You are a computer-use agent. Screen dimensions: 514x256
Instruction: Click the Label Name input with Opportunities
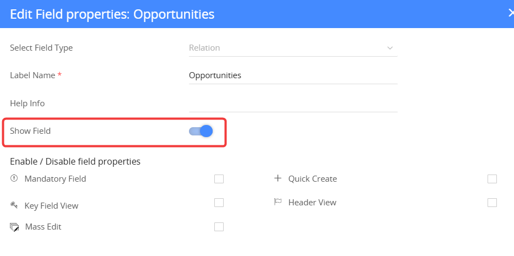293,75
